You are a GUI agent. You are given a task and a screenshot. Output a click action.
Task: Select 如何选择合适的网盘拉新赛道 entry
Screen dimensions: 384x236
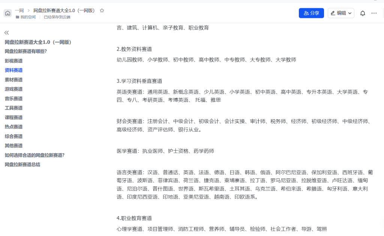[34, 155]
